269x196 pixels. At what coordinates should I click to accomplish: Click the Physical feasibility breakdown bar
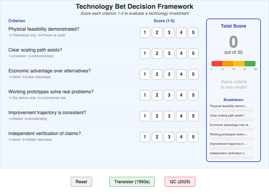point(232,109)
